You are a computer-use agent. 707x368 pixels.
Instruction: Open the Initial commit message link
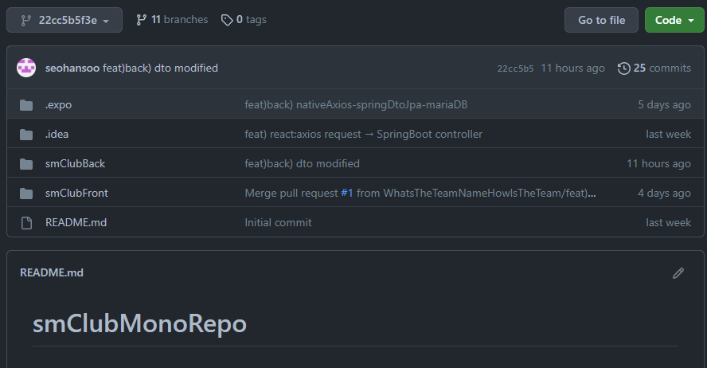(278, 222)
